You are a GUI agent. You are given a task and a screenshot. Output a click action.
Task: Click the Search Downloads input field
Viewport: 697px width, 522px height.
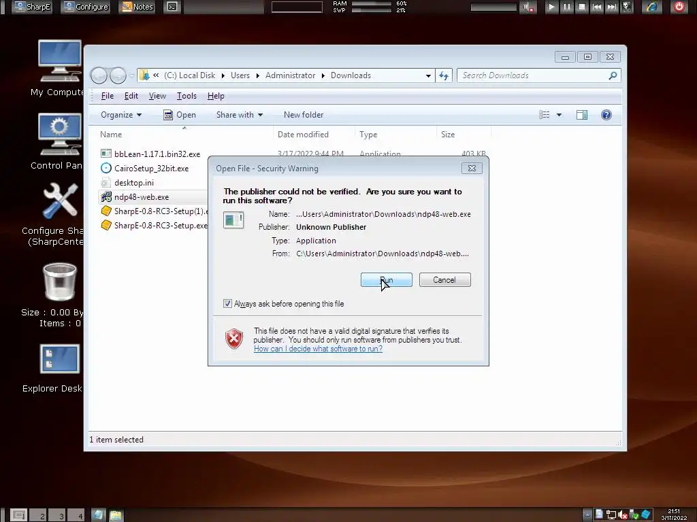pos(534,75)
